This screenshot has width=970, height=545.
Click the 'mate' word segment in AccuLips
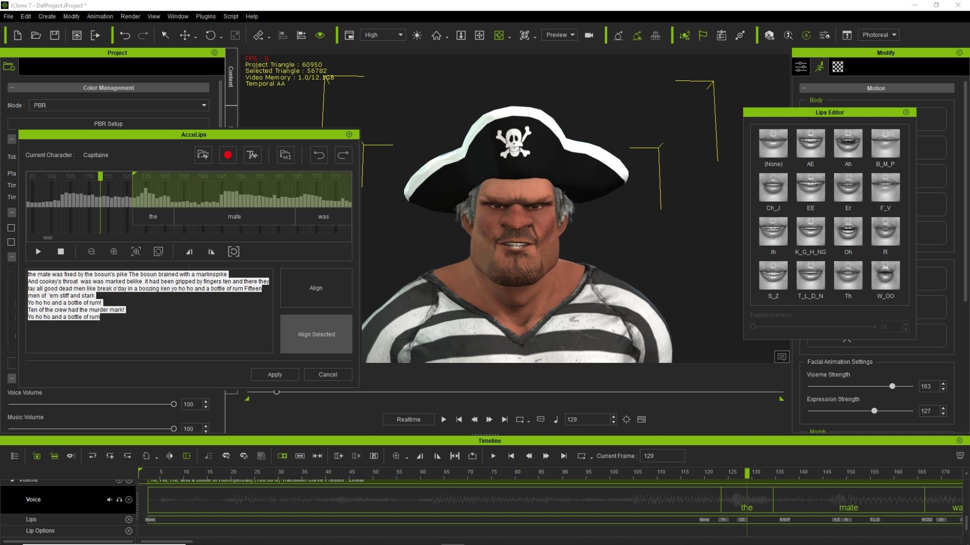click(234, 217)
